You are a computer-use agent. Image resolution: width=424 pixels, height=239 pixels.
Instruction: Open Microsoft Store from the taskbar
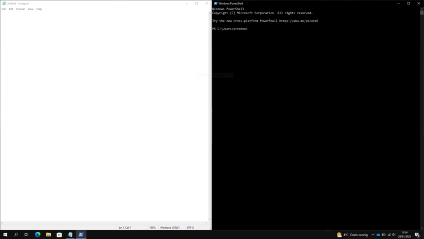[59, 234]
